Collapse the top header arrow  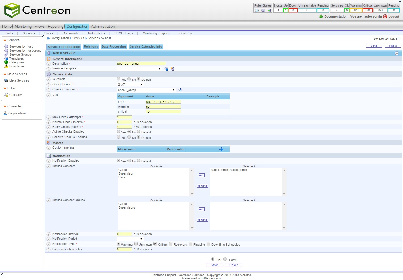[x=400, y=1]
